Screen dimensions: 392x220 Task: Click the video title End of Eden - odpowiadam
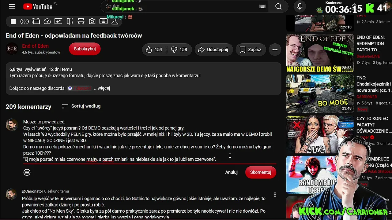[x=74, y=35]
